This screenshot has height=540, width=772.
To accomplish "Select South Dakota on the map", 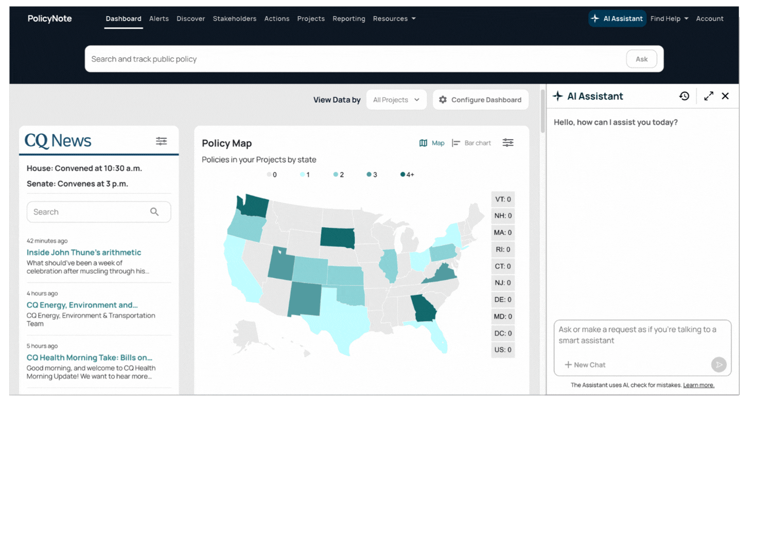I will point(338,238).
